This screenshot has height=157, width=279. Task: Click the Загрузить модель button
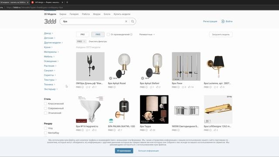tap(221, 34)
